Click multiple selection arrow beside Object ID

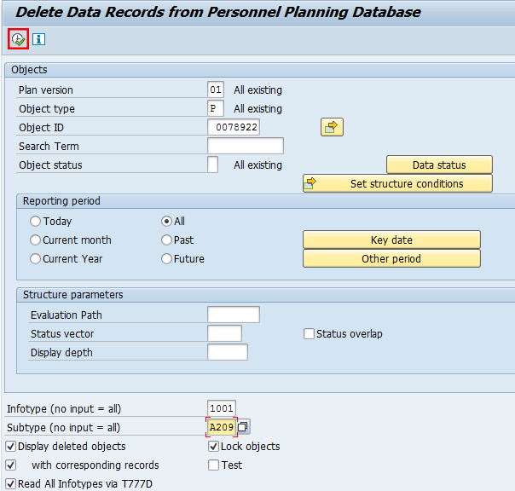[332, 127]
